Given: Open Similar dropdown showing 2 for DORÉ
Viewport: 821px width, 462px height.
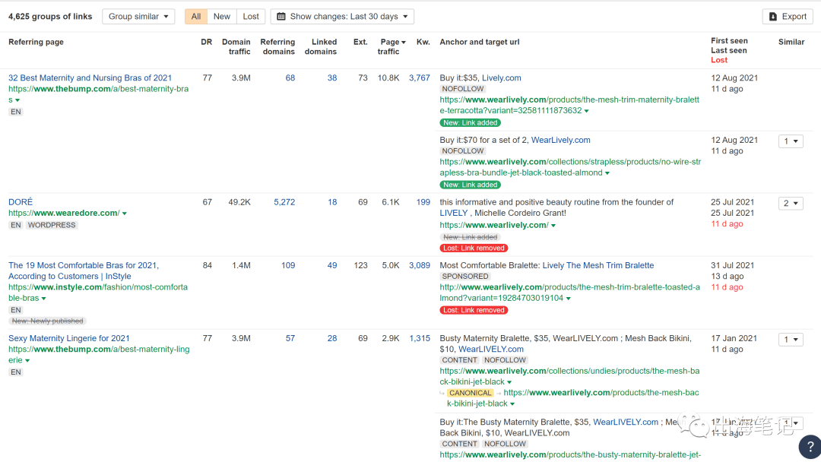Looking at the screenshot, I should [791, 203].
